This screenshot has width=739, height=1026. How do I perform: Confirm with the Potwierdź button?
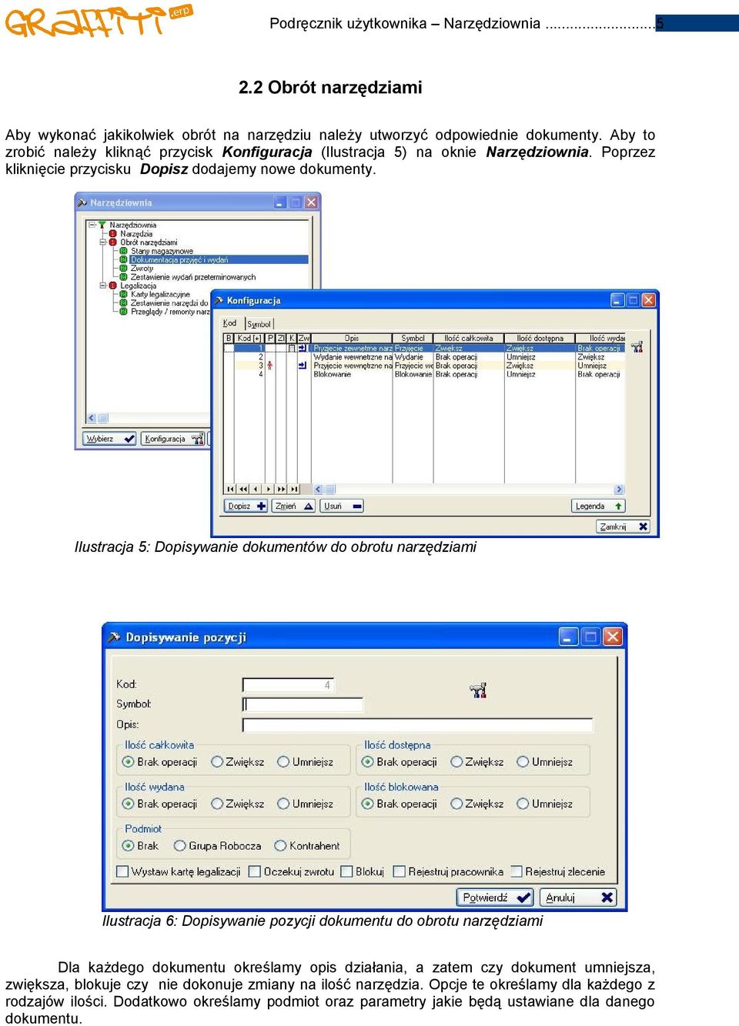(x=495, y=897)
